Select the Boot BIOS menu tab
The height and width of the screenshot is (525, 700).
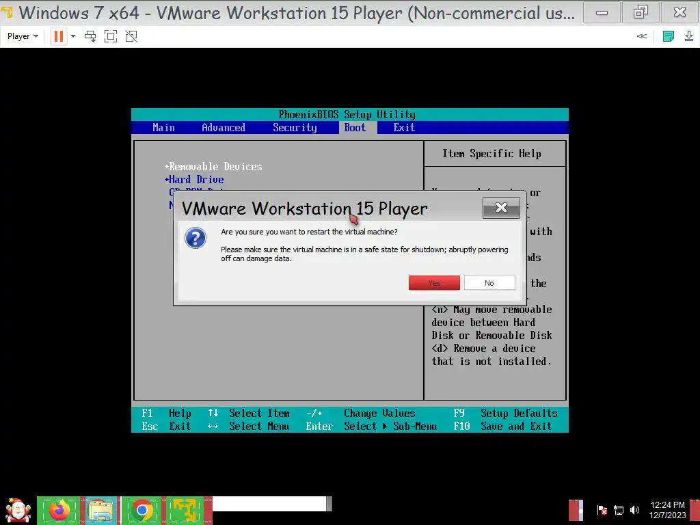click(355, 128)
